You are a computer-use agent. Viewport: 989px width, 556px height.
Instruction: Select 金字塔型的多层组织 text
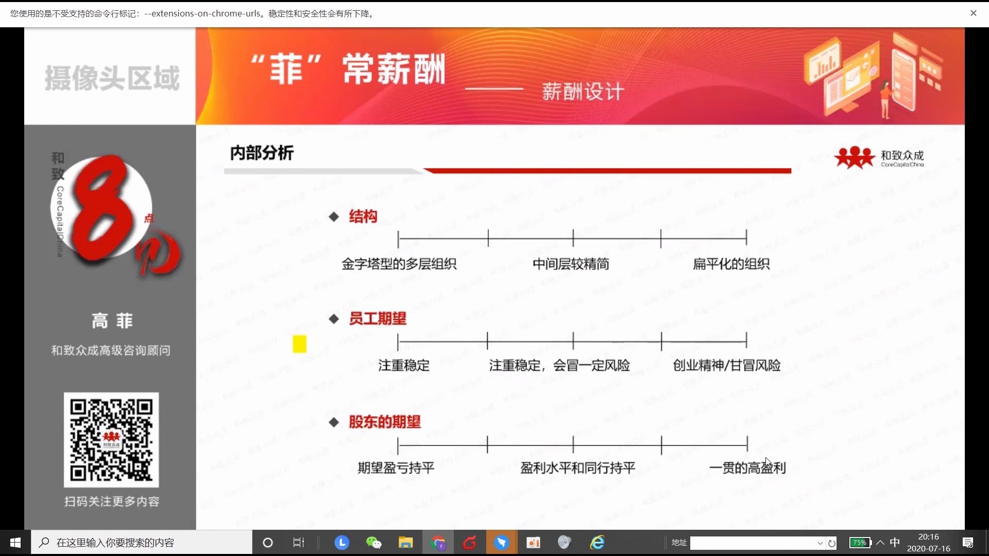pyautogui.click(x=399, y=264)
